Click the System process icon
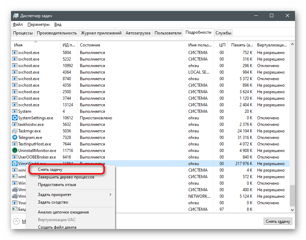 pyautogui.click(x=15, y=111)
